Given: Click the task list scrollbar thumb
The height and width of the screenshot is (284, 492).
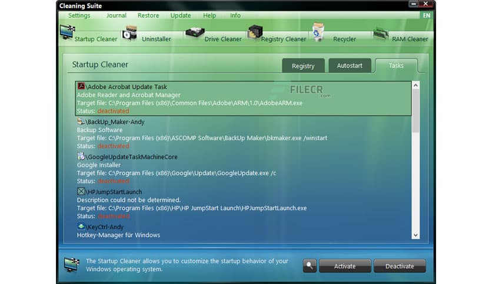Looking at the screenshot, I should (x=415, y=111).
